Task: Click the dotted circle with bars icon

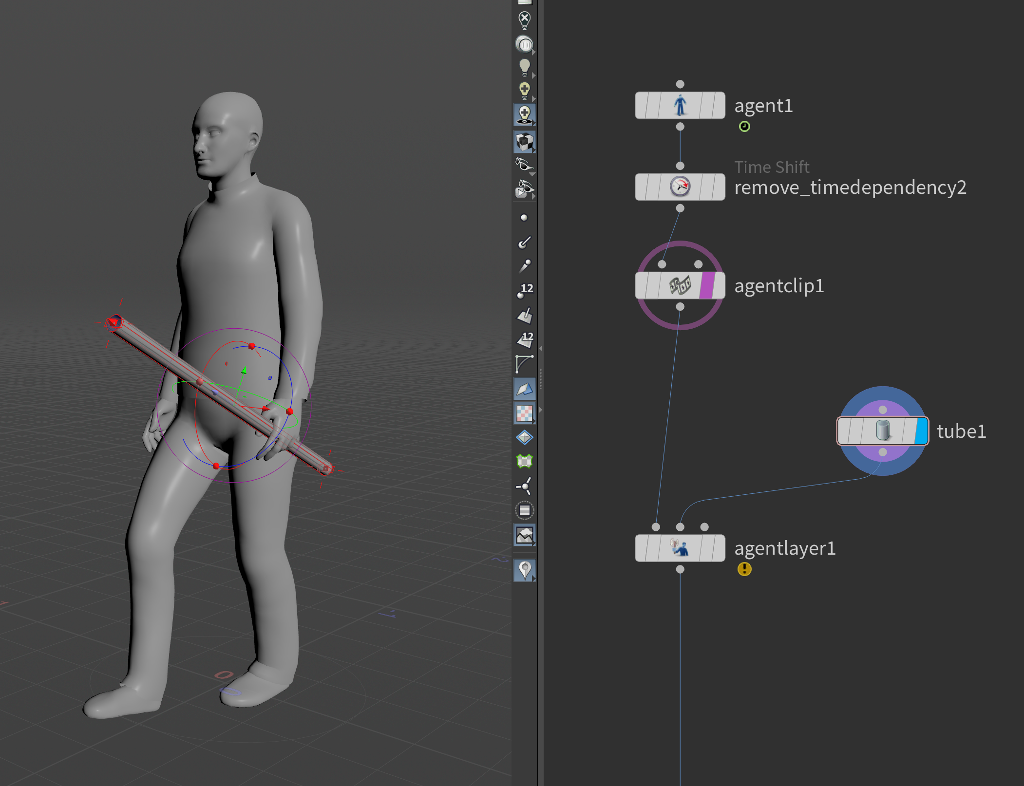Action: click(x=524, y=510)
